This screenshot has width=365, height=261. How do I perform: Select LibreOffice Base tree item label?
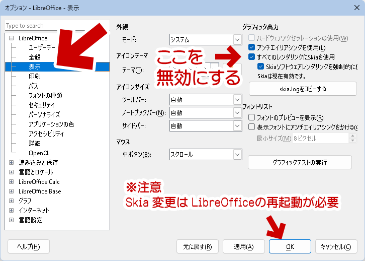pos(40,191)
